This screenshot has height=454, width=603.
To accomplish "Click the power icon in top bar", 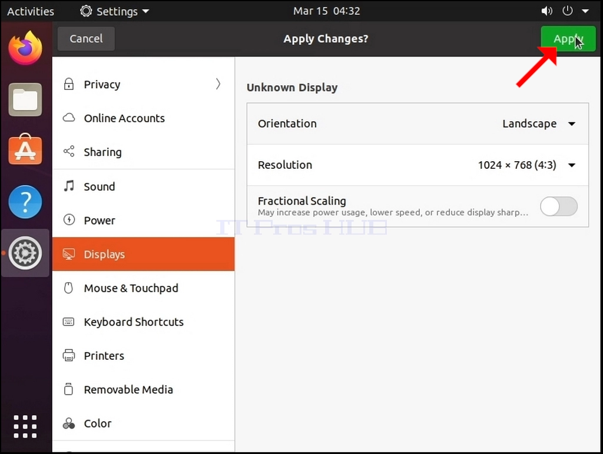I will (x=568, y=11).
